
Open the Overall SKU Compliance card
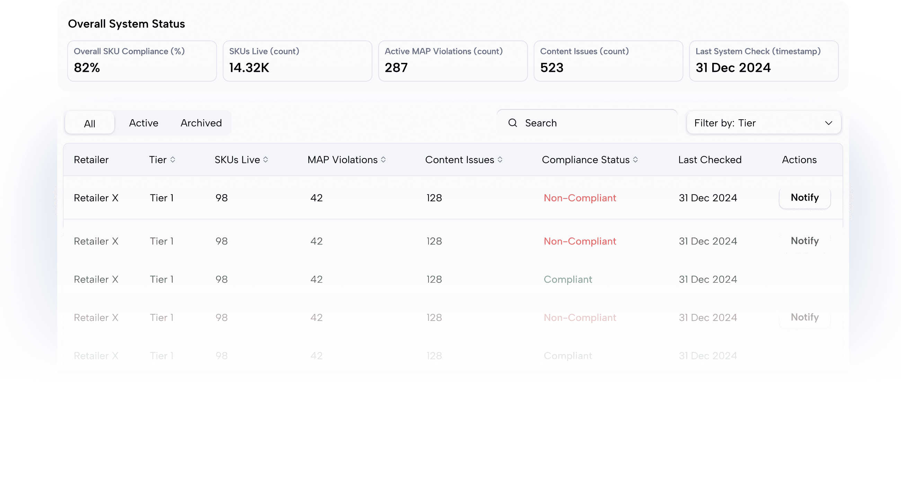tap(142, 61)
